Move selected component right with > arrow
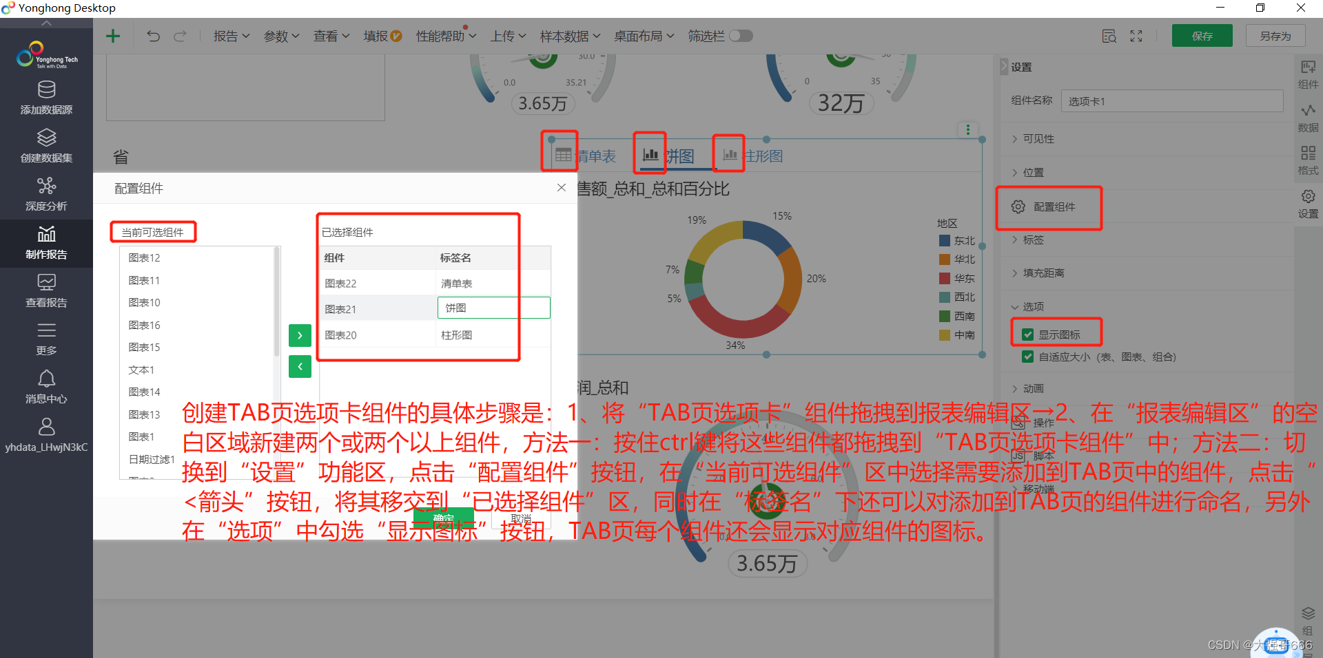The width and height of the screenshot is (1323, 658). (300, 335)
